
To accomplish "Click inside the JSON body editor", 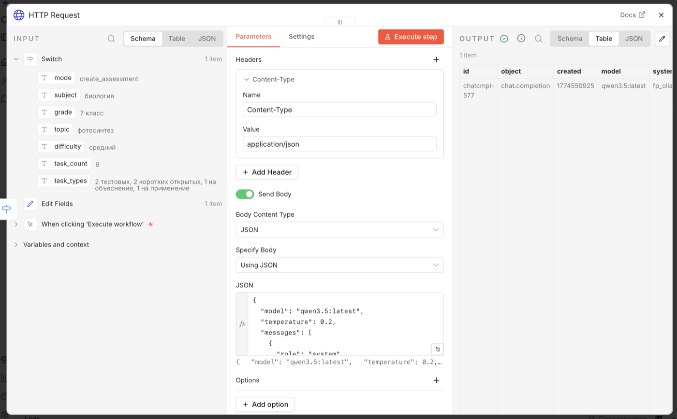I will (345, 324).
